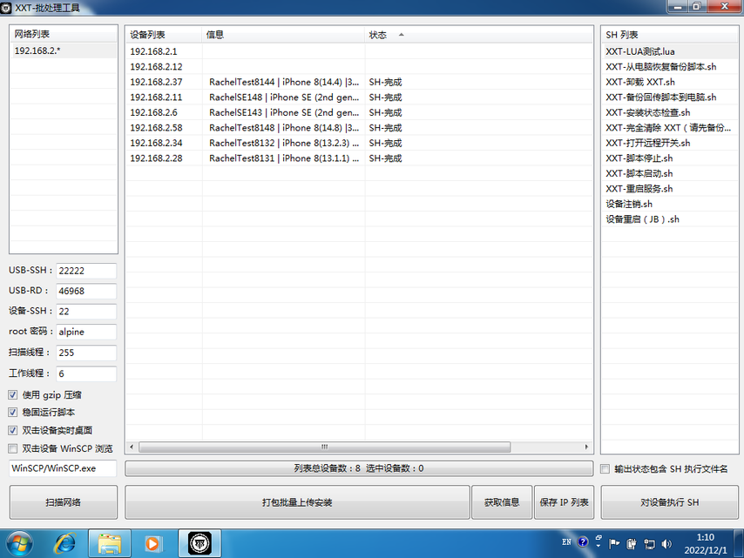
Task: Click the 设备列表 column header
Action: pos(148,35)
